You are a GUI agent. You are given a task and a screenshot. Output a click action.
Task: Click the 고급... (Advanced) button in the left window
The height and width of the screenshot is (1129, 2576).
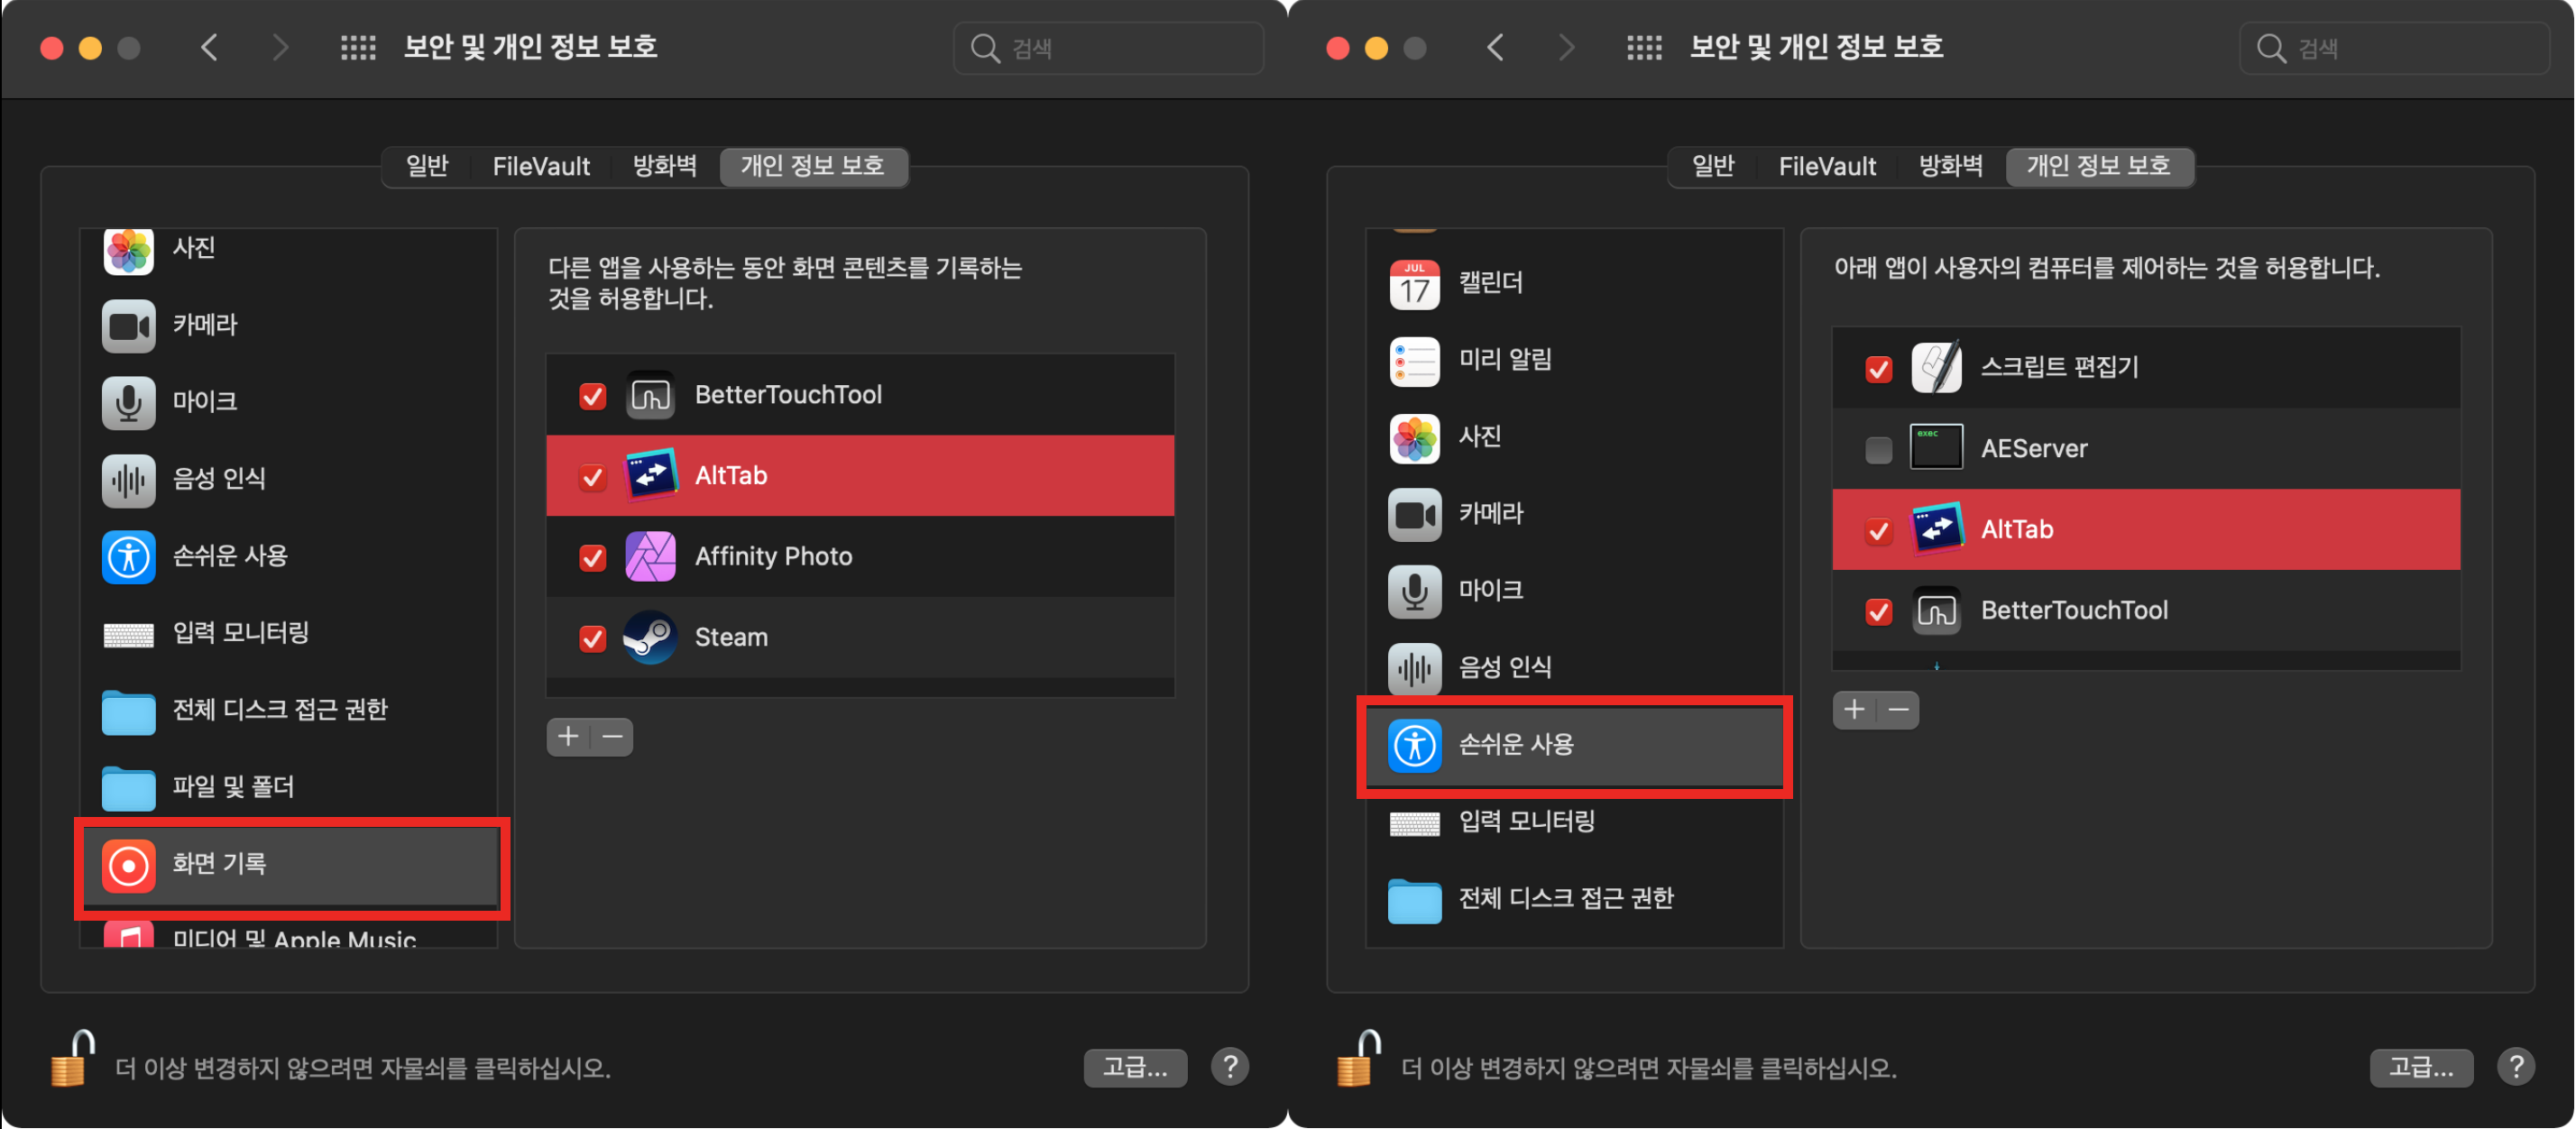tap(1135, 1068)
